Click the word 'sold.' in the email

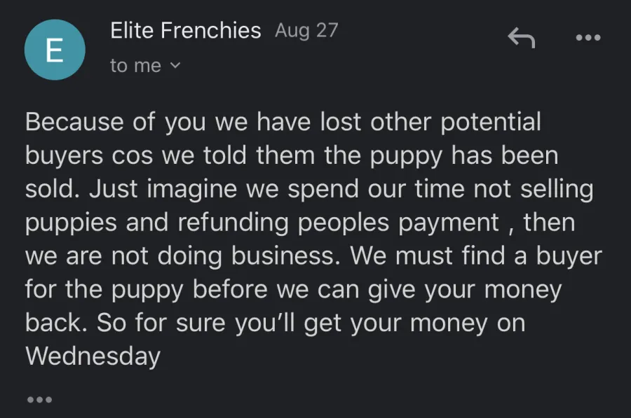pyautogui.click(x=53, y=188)
